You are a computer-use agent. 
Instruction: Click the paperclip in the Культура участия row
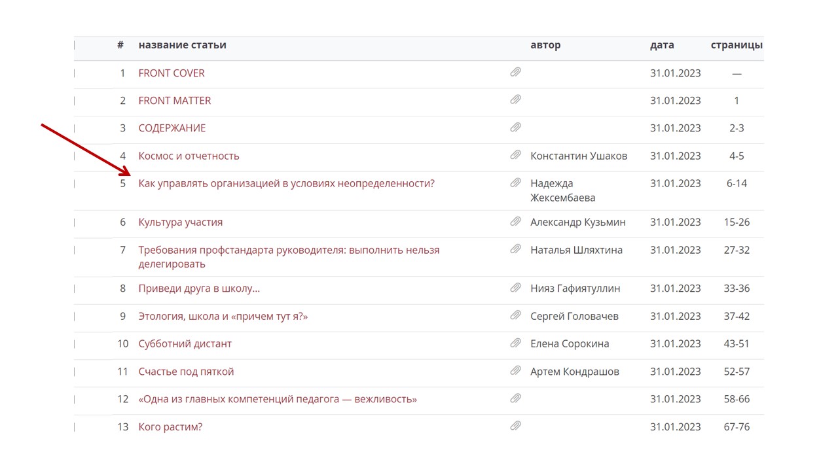point(515,222)
